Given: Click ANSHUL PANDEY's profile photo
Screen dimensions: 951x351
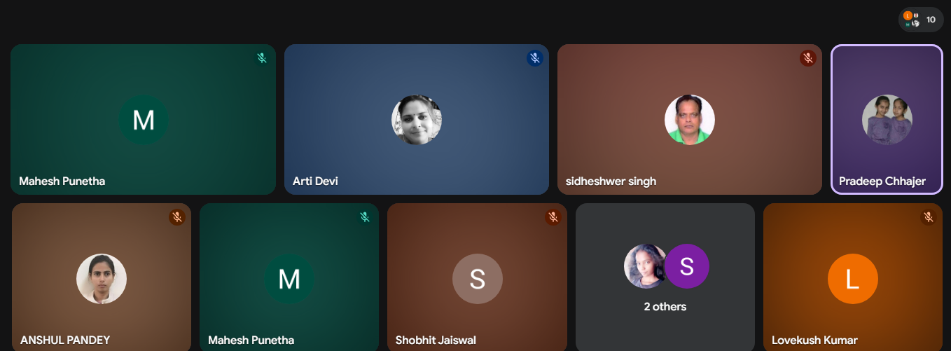Looking at the screenshot, I should pyautogui.click(x=102, y=279).
